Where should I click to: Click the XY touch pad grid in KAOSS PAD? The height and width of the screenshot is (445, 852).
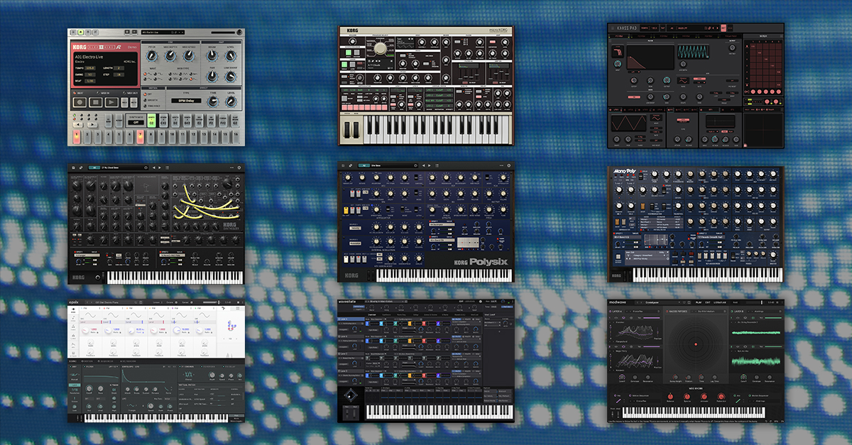[x=763, y=130]
